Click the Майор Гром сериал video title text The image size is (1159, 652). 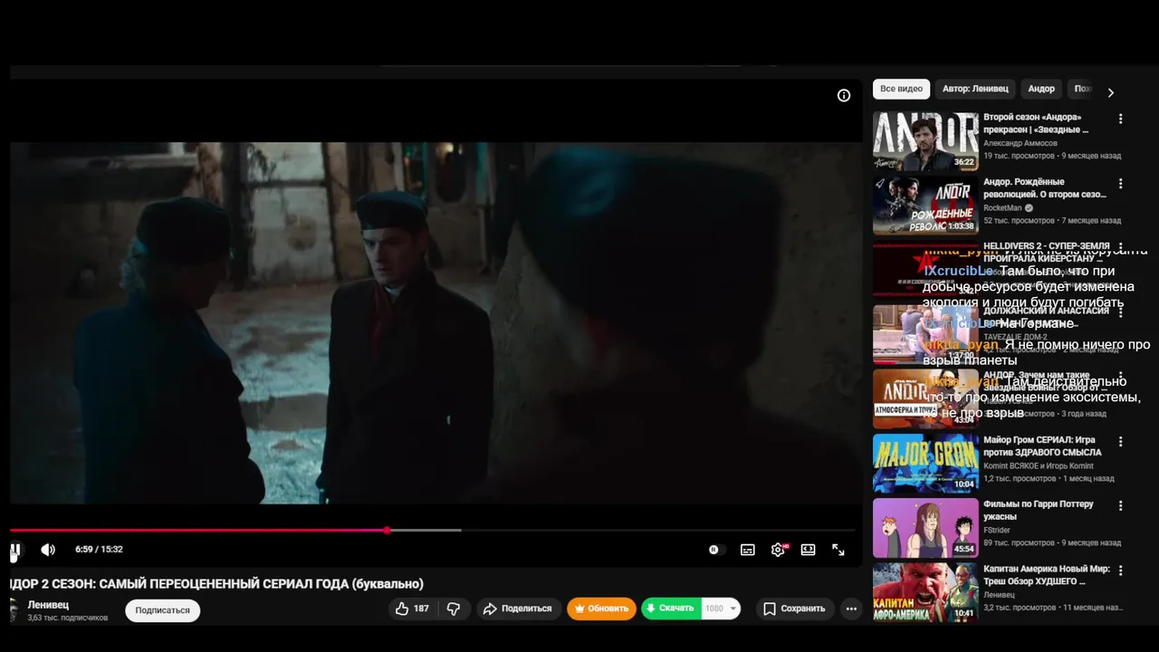[1042, 446]
